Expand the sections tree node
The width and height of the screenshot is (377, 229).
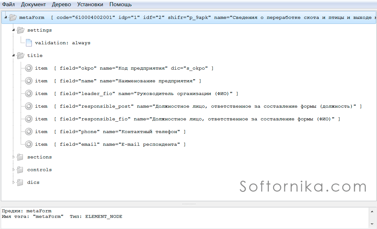click(x=13, y=157)
